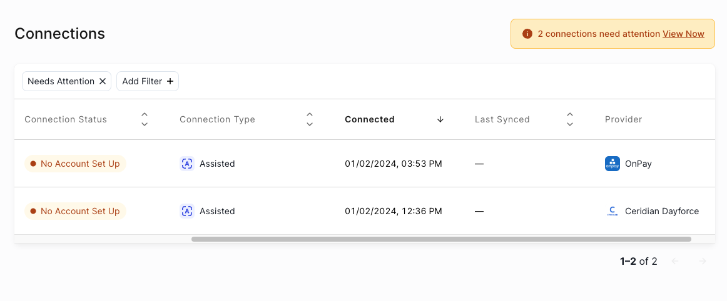Click the Provider column header
727x301 pixels.
pyautogui.click(x=623, y=119)
